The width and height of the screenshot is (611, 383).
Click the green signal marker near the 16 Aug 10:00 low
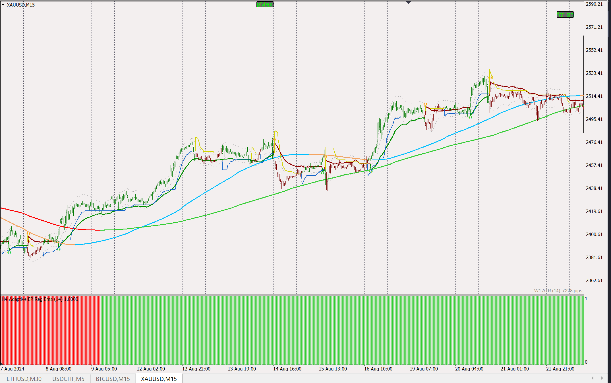pyautogui.click(x=370, y=171)
